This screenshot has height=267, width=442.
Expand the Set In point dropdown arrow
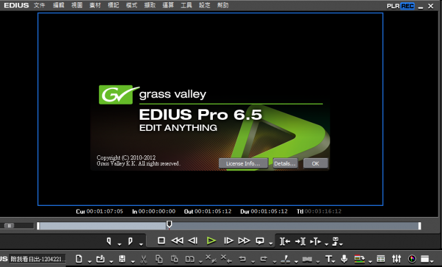point(120,244)
